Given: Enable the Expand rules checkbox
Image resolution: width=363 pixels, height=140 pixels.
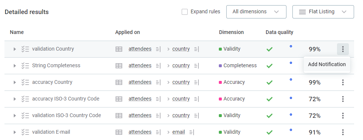Looking at the screenshot, I should click(x=185, y=12).
